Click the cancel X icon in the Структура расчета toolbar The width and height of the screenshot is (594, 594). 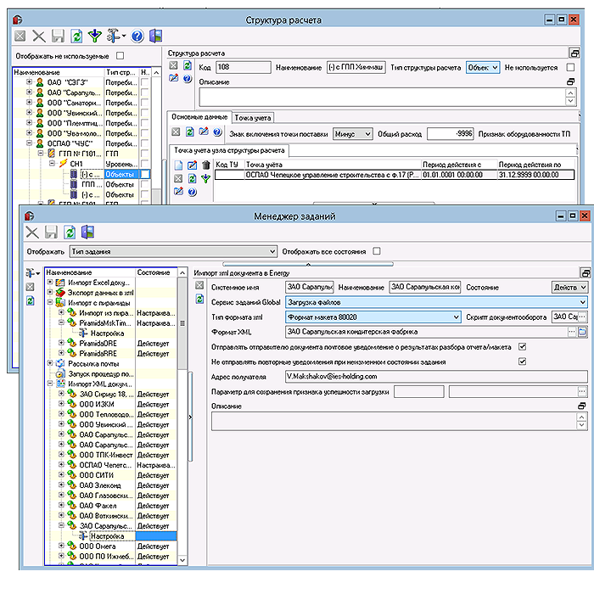click(x=39, y=36)
